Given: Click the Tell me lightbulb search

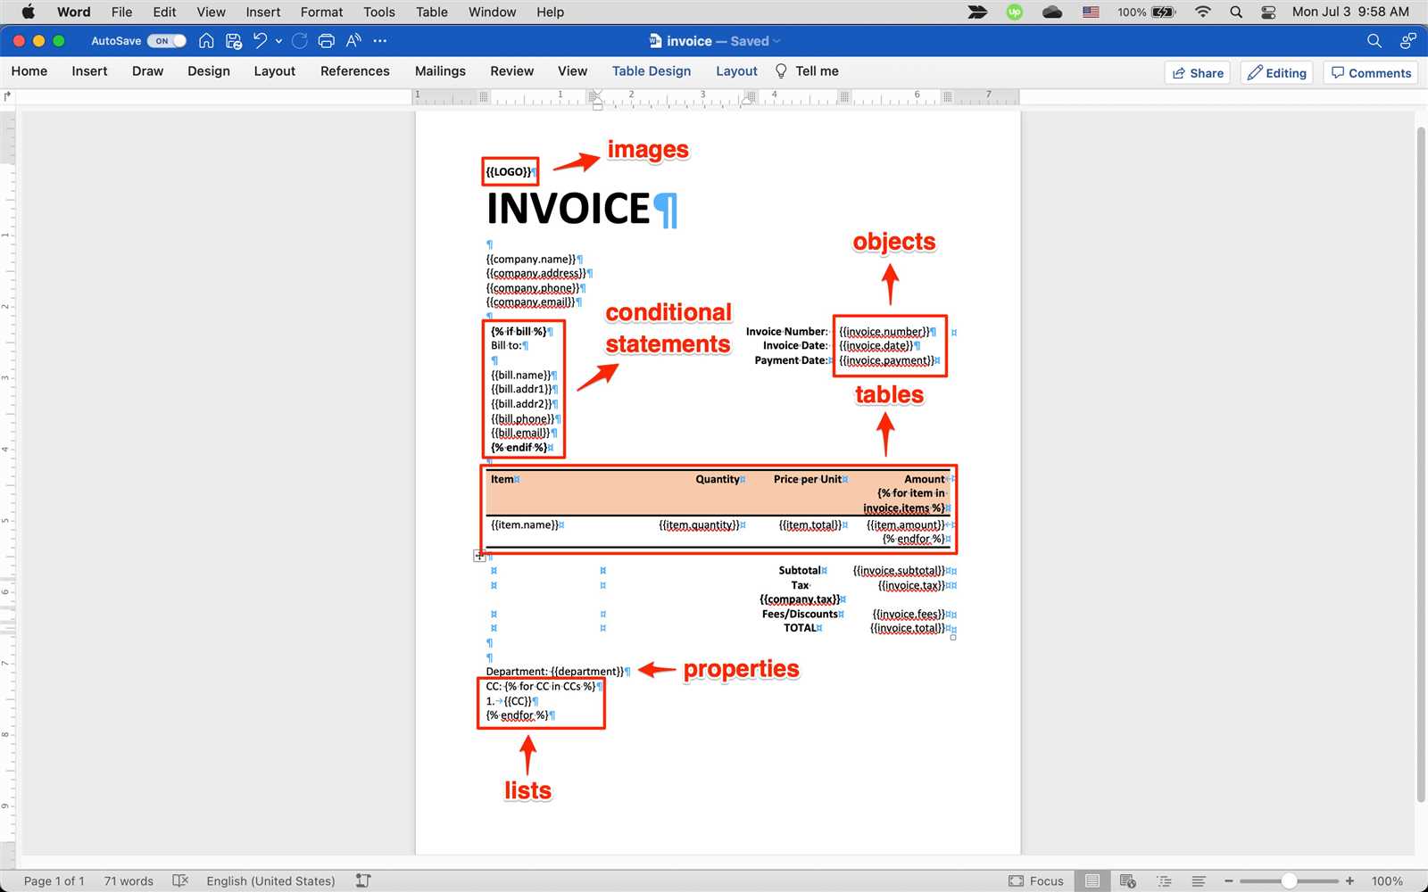Looking at the screenshot, I should 807,71.
